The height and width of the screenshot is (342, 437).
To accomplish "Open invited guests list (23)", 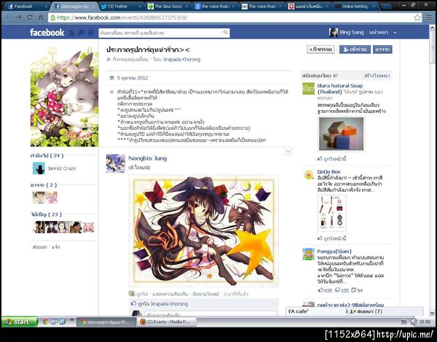I will pyautogui.click(x=46, y=214).
